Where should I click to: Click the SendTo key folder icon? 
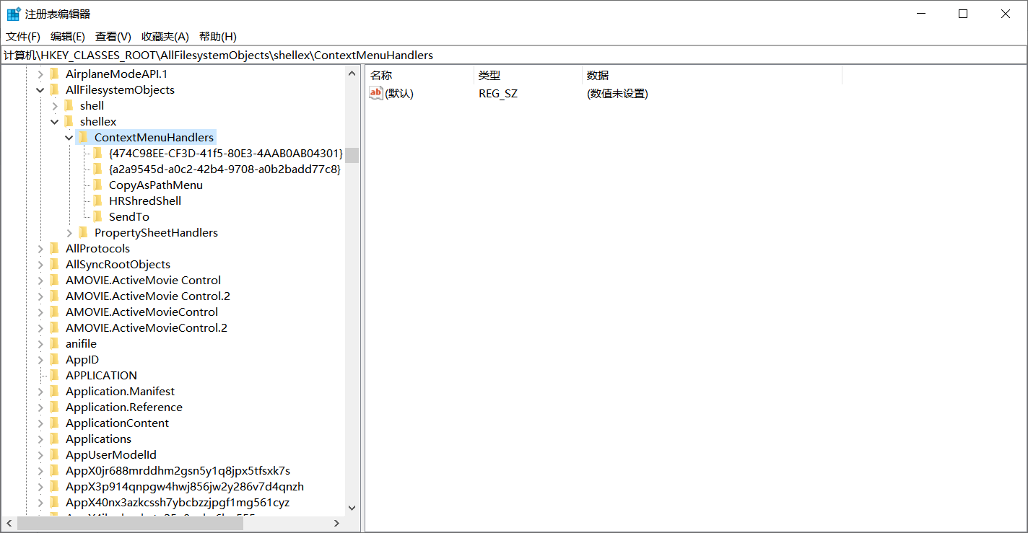coord(97,216)
